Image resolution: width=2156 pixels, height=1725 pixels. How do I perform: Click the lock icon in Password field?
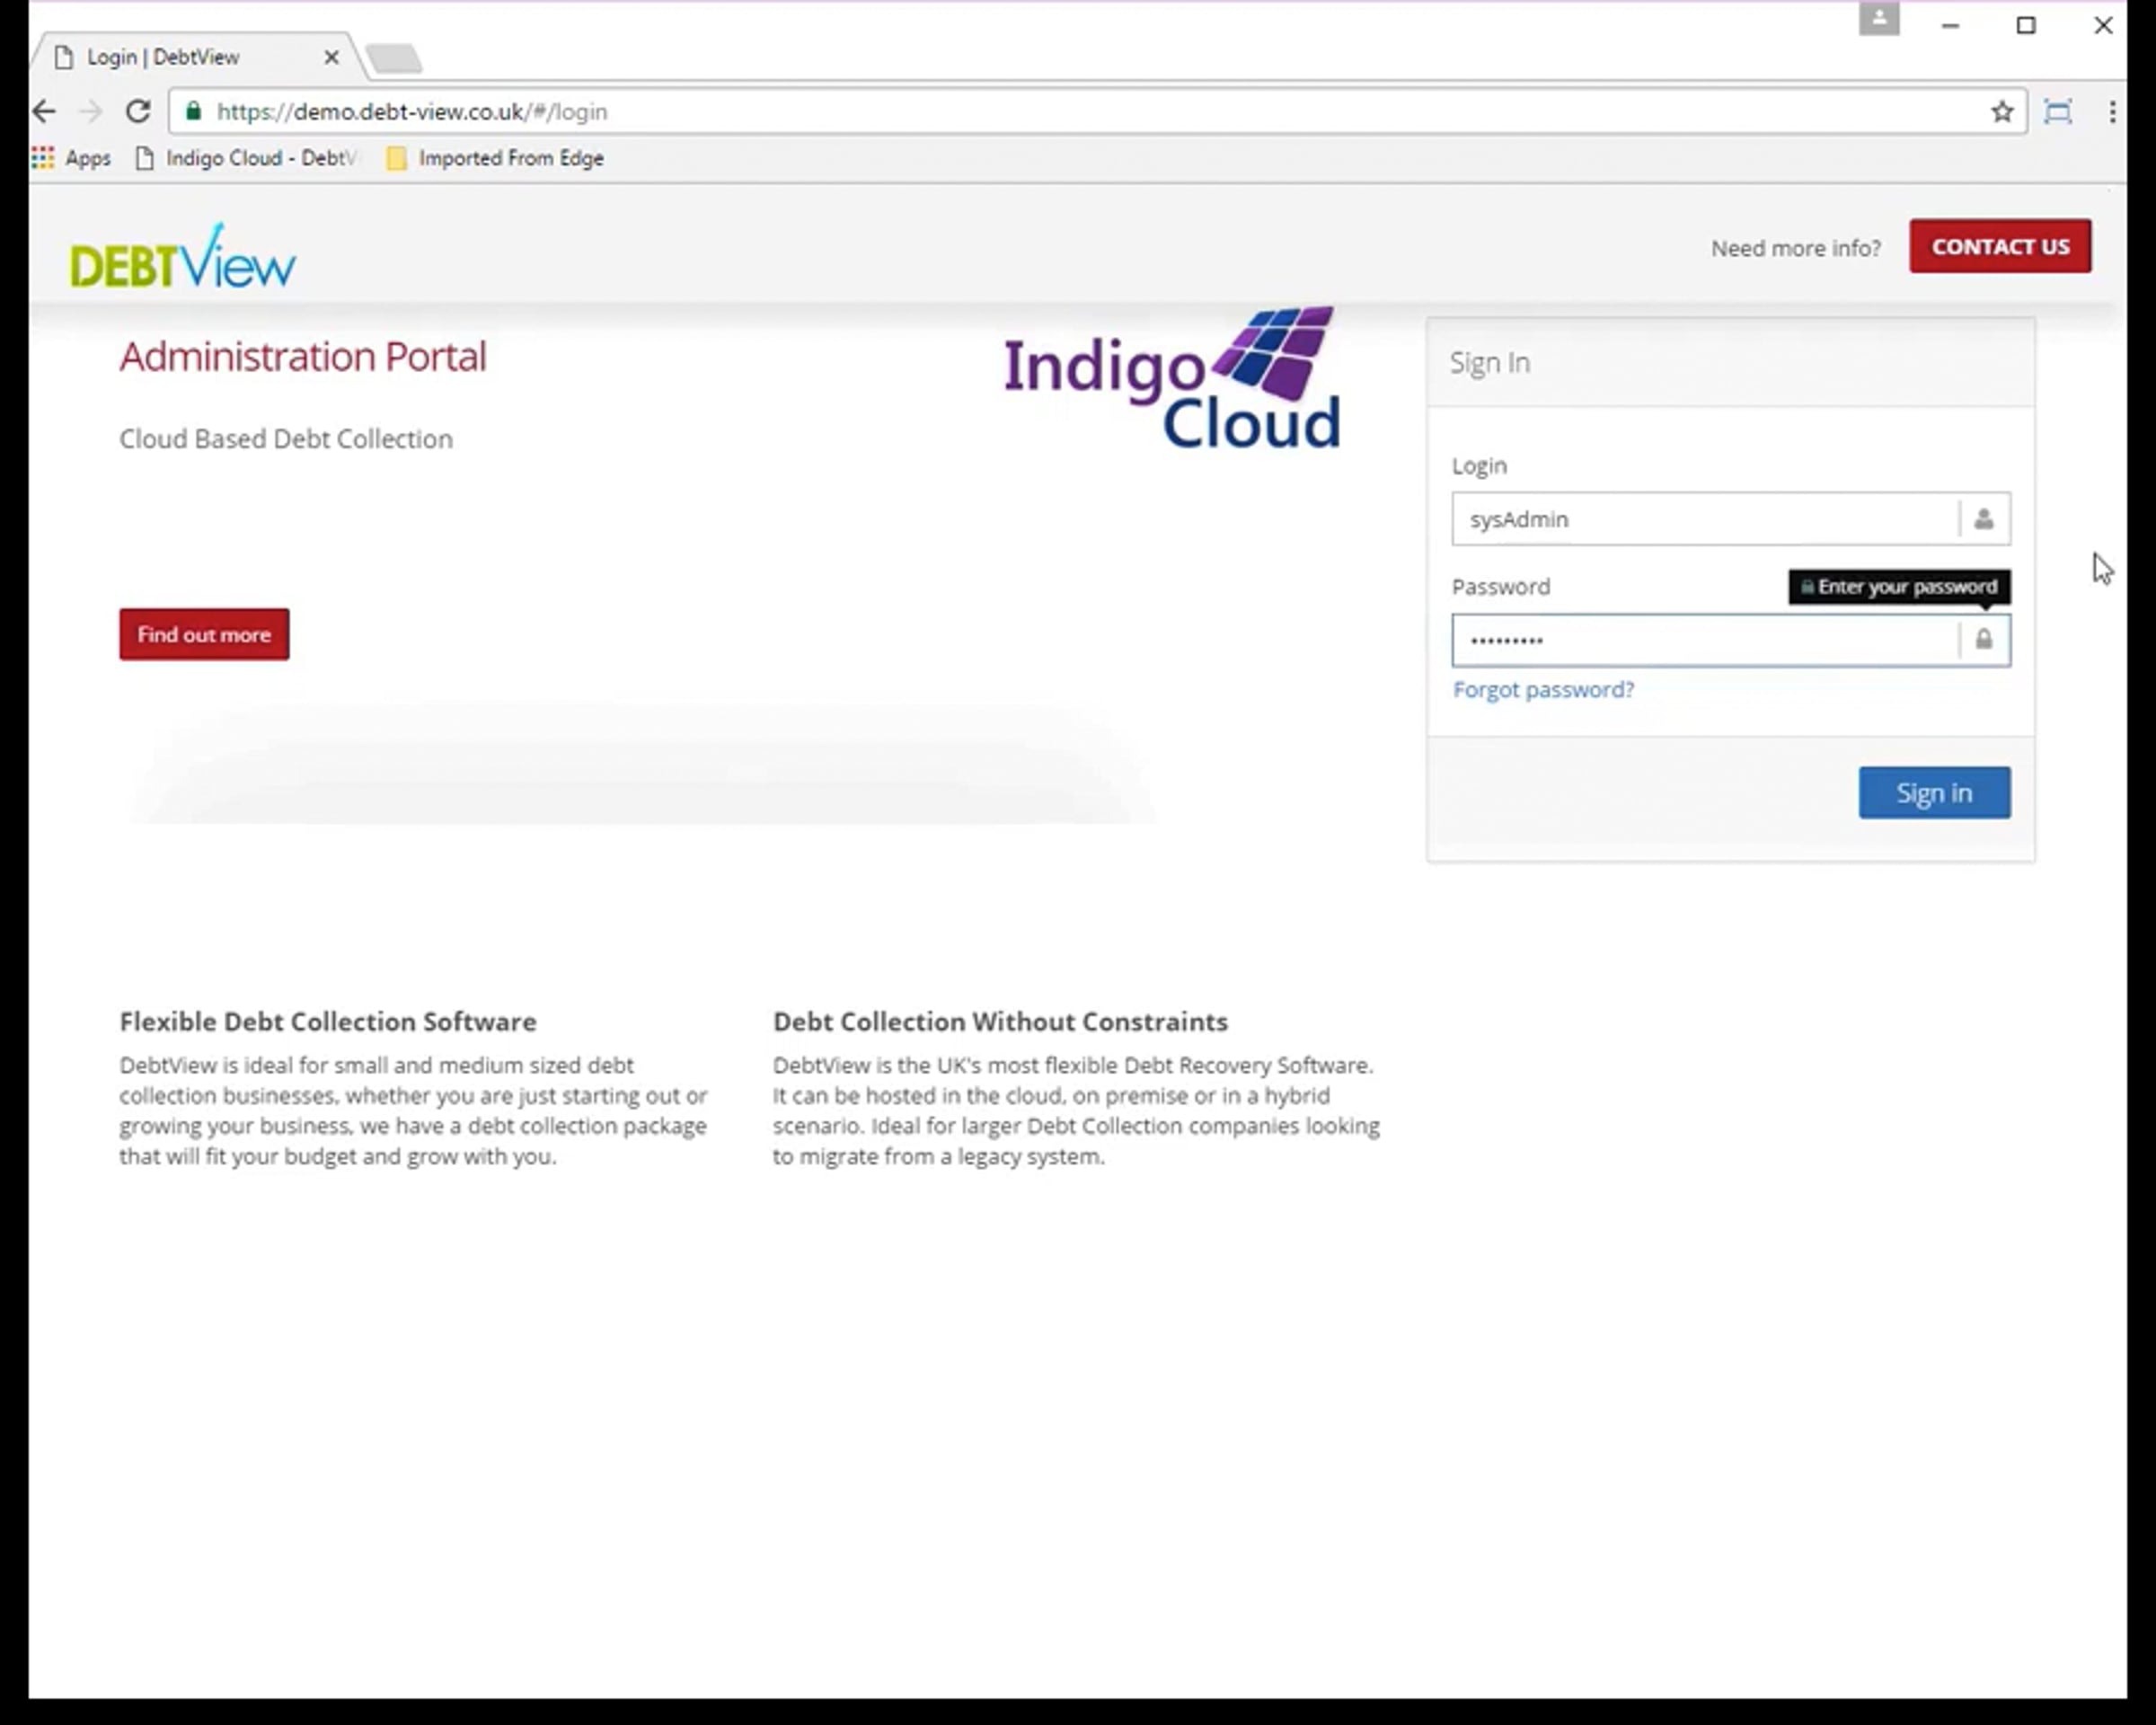click(1984, 640)
